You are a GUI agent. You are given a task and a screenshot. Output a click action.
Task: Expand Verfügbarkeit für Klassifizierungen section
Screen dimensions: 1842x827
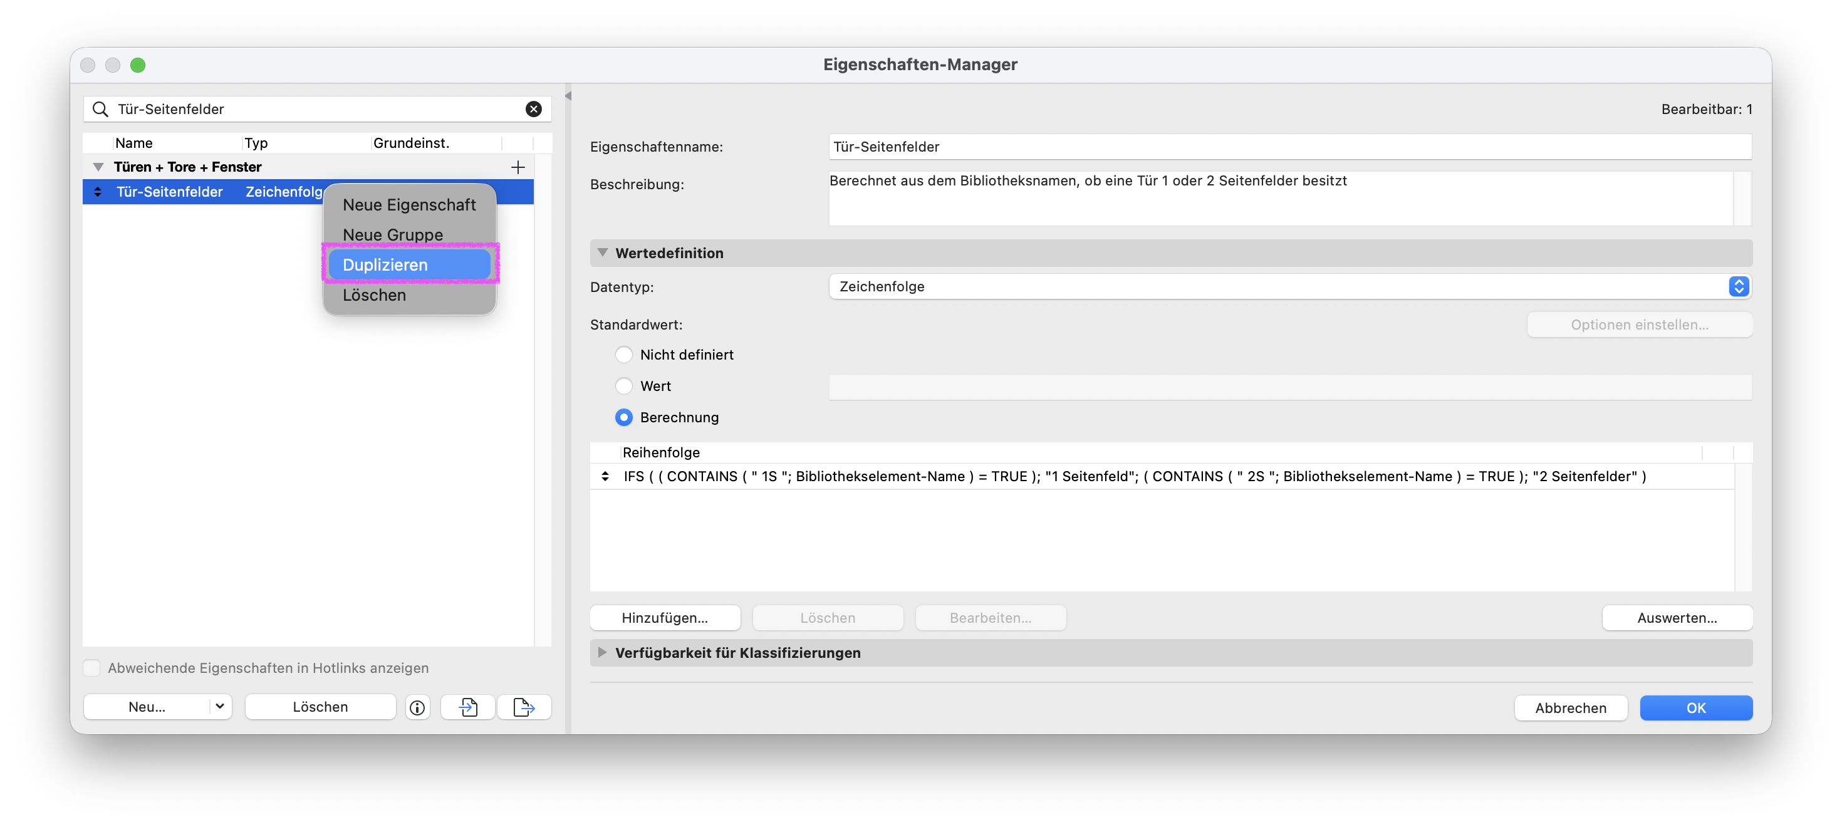click(602, 652)
